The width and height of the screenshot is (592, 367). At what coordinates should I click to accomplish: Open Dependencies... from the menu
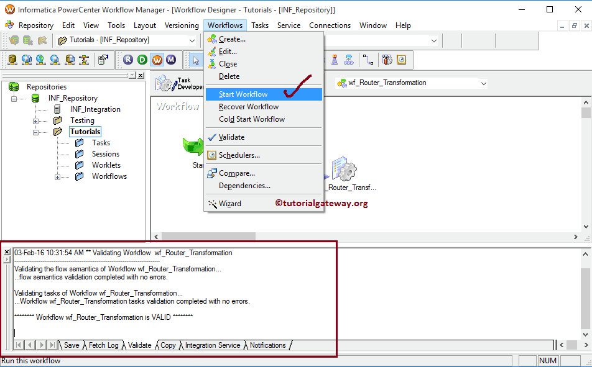[x=264, y=186]
